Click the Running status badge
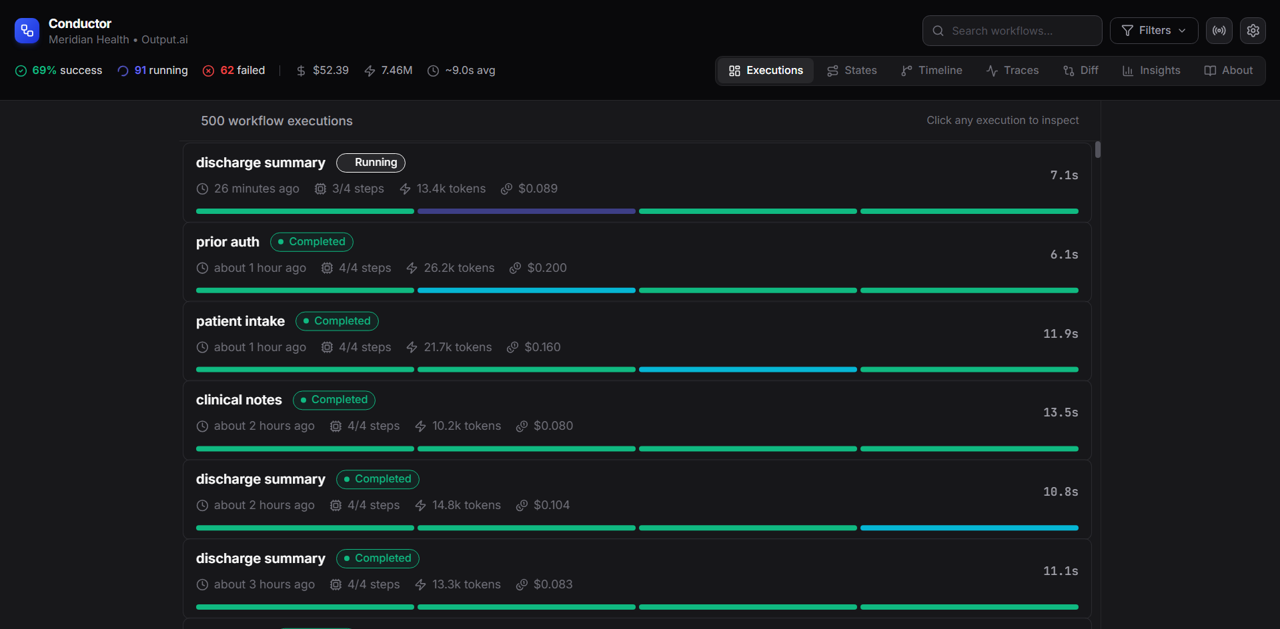 (371, 163)
